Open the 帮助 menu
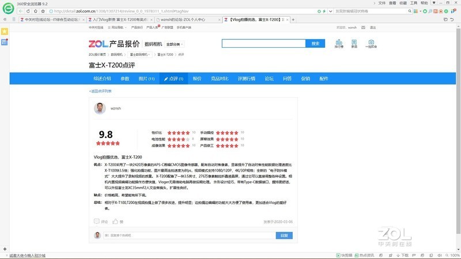The height and width of the screenshot is (259, 461). [424, 3]
